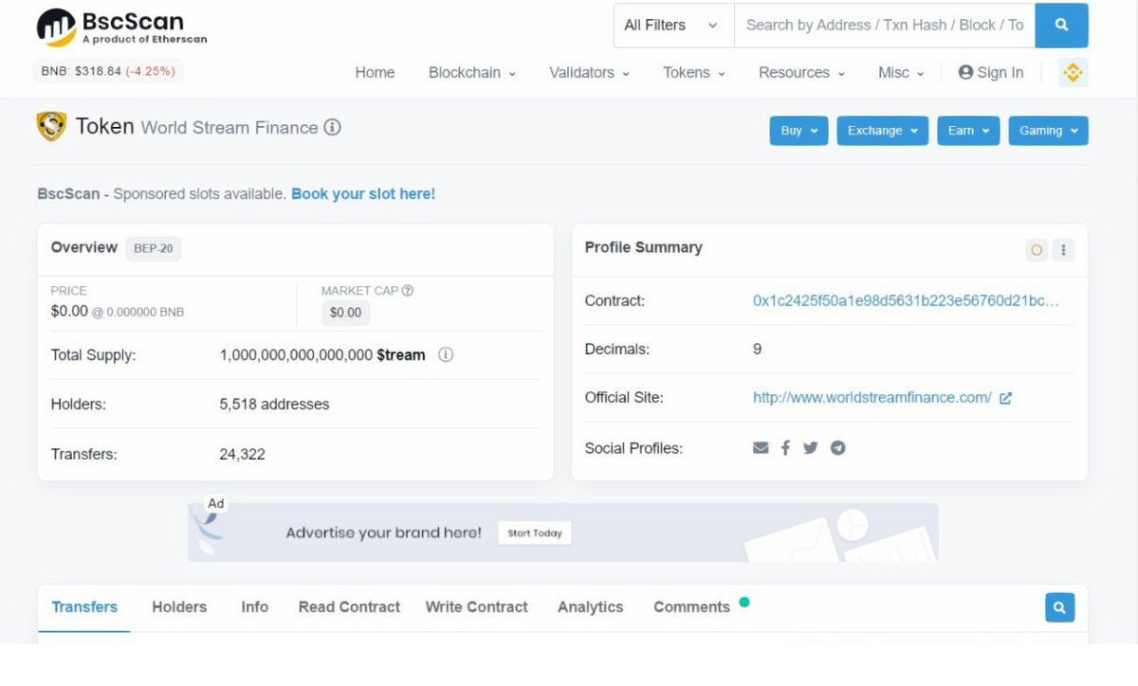Open the Comments tab
Screen dimensions: 1138x686
691,607
